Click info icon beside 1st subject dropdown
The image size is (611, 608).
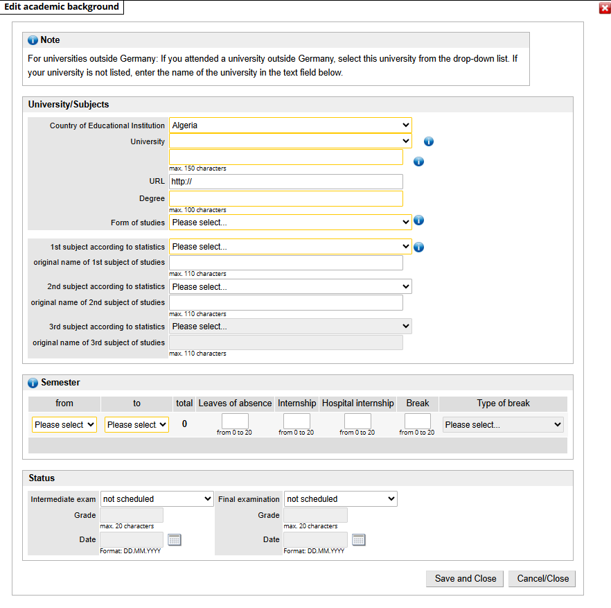(418, 247)
